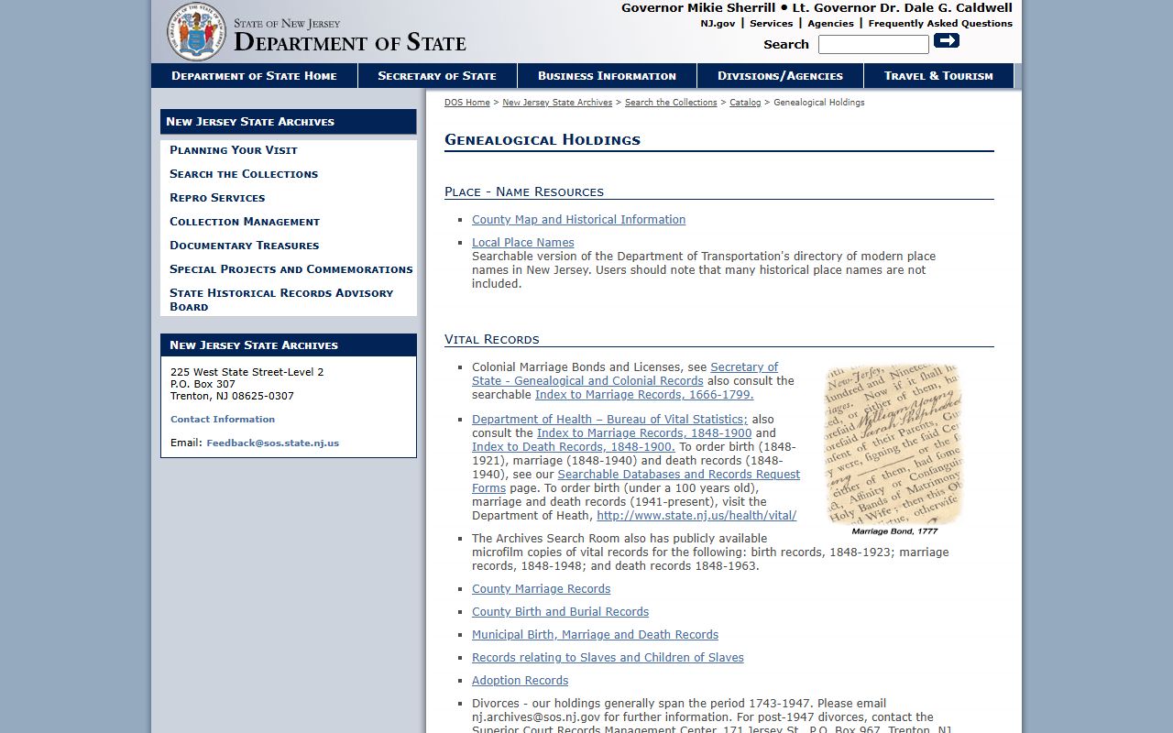This screenshot has width=1173, height=733.
Task: Click Feedback@sos.state.nj.us email link
Action: [273, 443]
